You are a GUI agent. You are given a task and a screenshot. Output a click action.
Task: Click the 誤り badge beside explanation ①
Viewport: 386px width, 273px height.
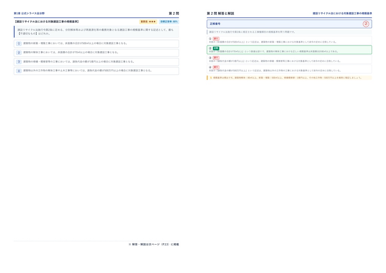(x=216, y=38)
